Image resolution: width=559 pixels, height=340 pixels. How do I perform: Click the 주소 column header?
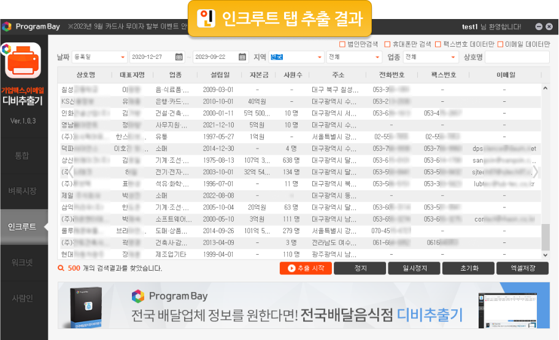[338, 75]
